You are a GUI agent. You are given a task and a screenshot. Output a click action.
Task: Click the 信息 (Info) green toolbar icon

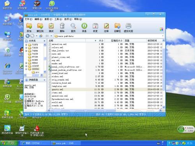point(84,27)
